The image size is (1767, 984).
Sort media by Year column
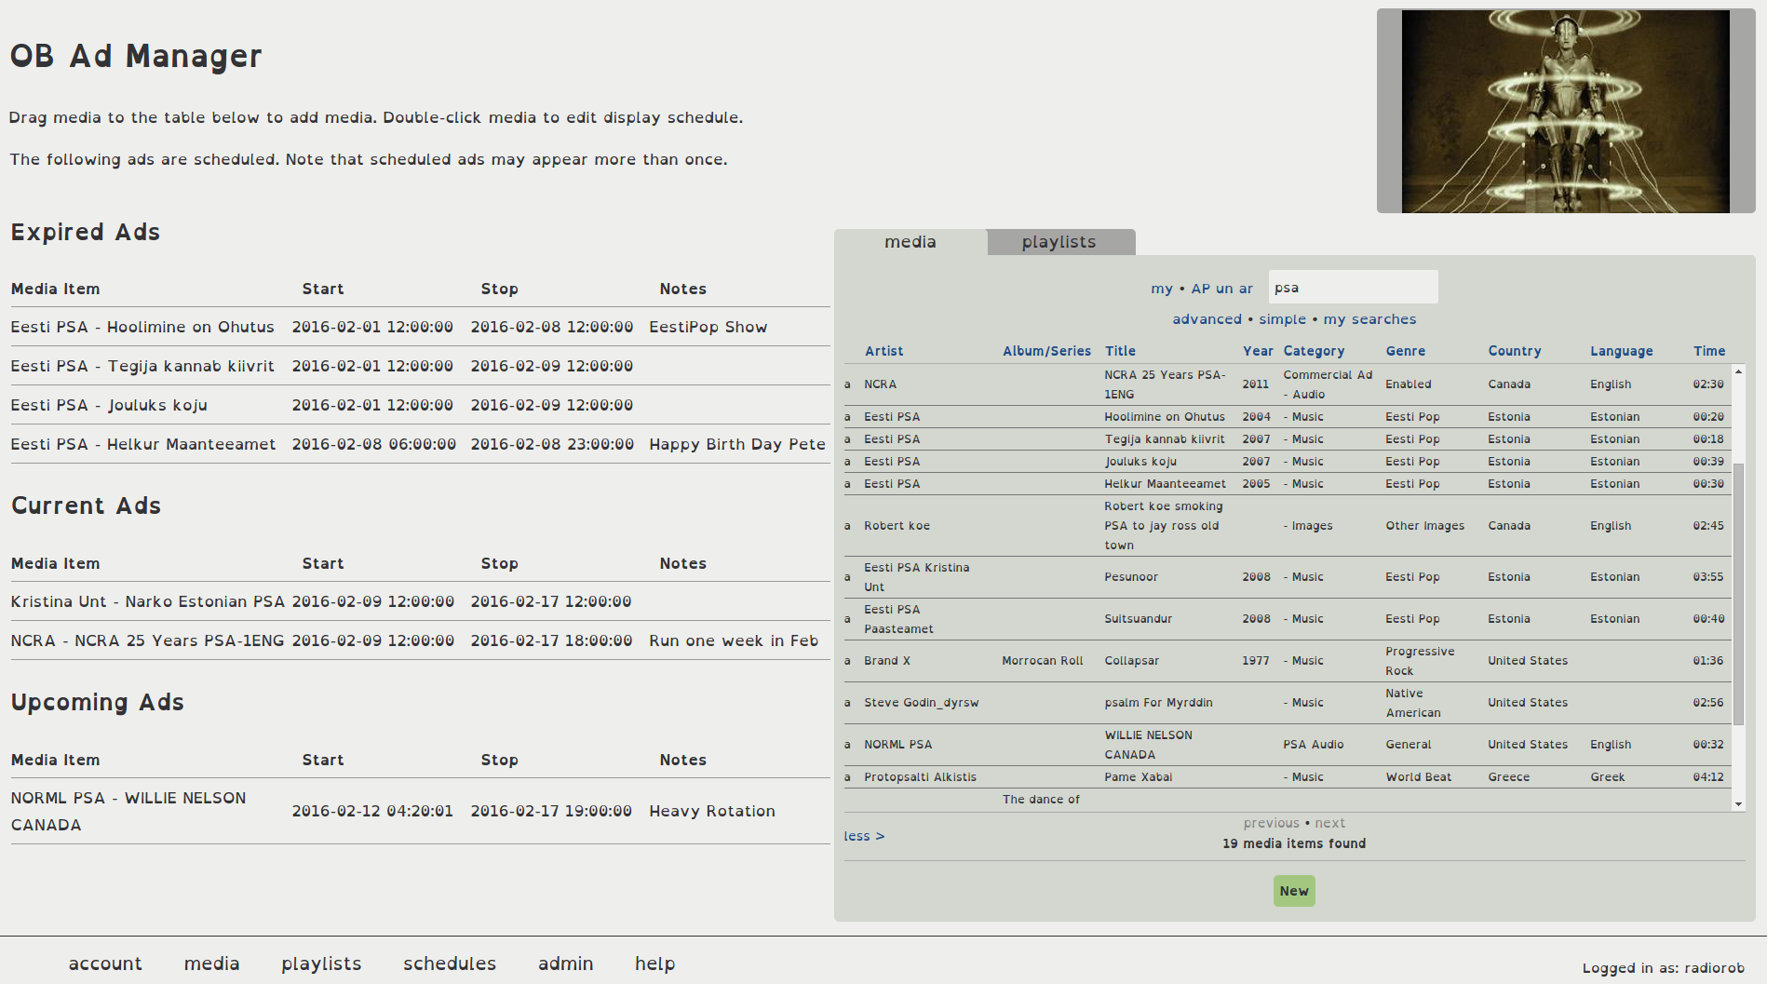coord(1258,351)
